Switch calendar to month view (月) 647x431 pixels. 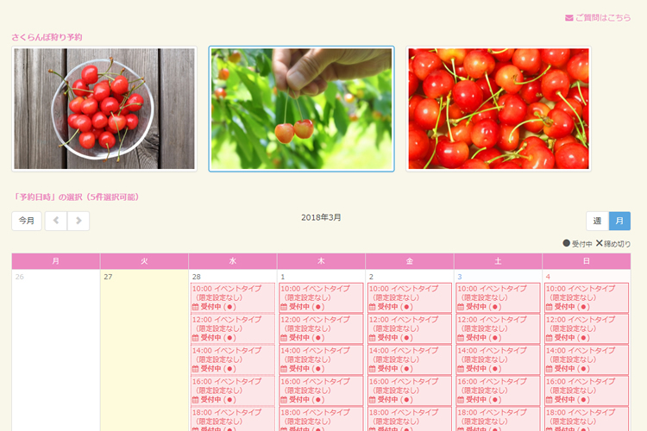pyautogui.click(x=619, y=221)
